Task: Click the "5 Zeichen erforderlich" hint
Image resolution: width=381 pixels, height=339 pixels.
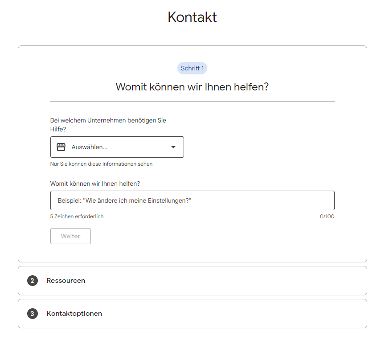Action: (77, 216)
